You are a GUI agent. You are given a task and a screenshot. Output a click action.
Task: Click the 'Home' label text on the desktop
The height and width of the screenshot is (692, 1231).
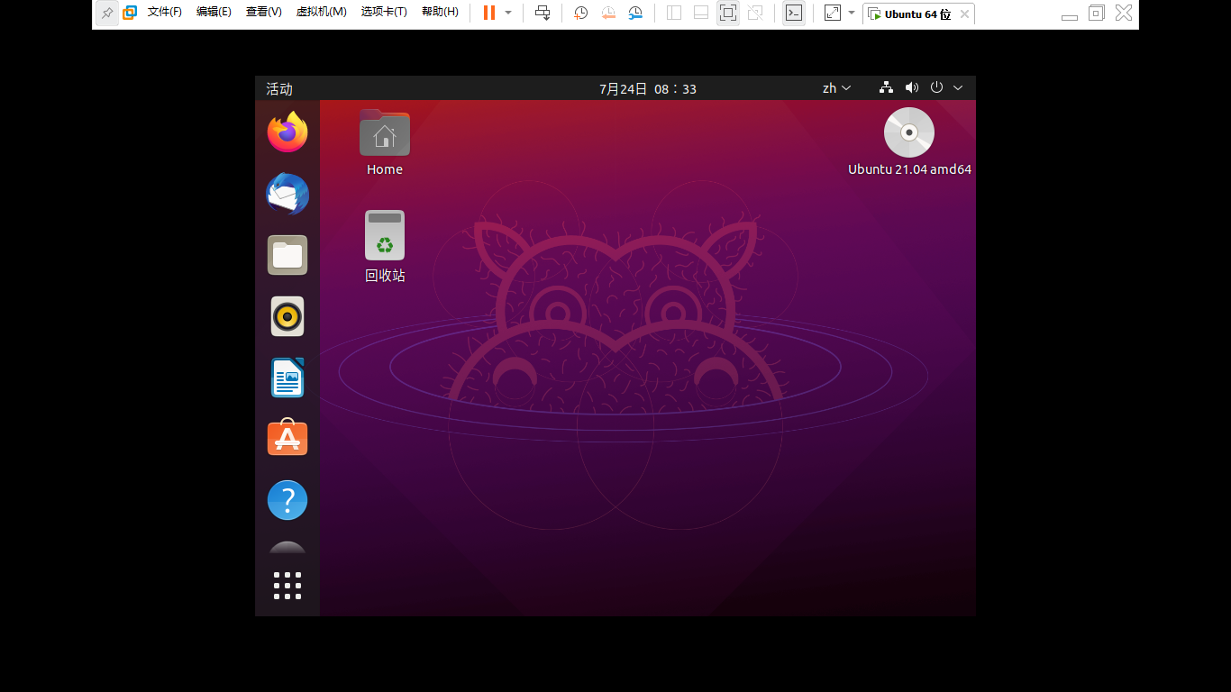pos(385,169)
